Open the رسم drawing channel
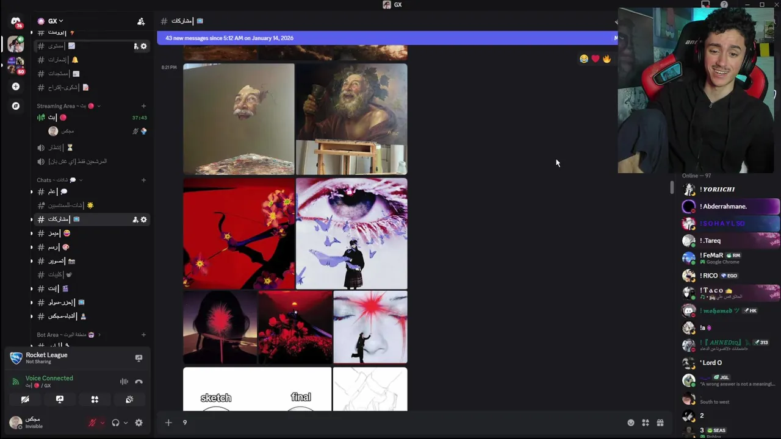781x439 pixels. 92,247
